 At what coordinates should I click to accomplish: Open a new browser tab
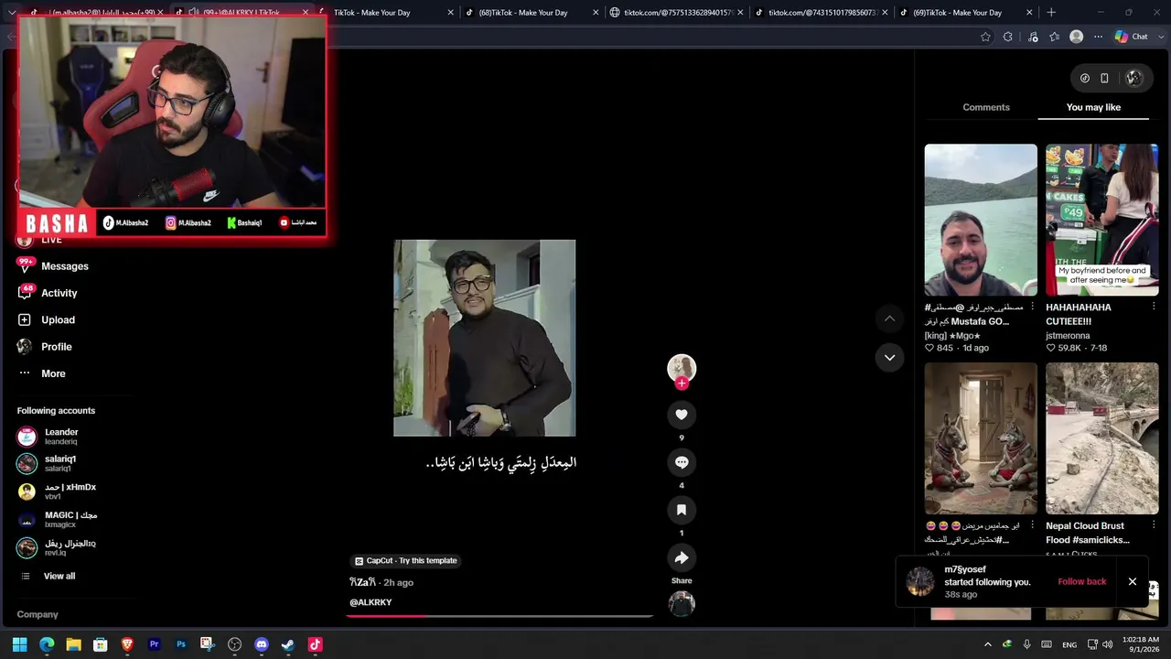coord(1051,13)
